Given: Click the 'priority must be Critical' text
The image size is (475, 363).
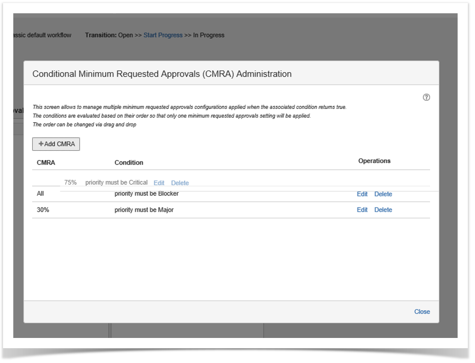Looking at the screenshot, I should [116, 183].
